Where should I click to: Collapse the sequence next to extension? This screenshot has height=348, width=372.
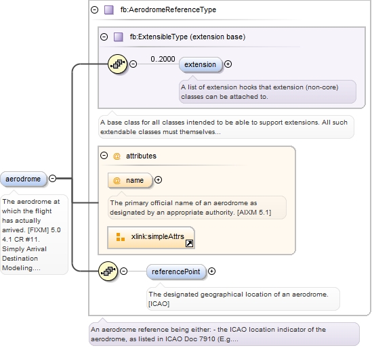tap(133, 64)
